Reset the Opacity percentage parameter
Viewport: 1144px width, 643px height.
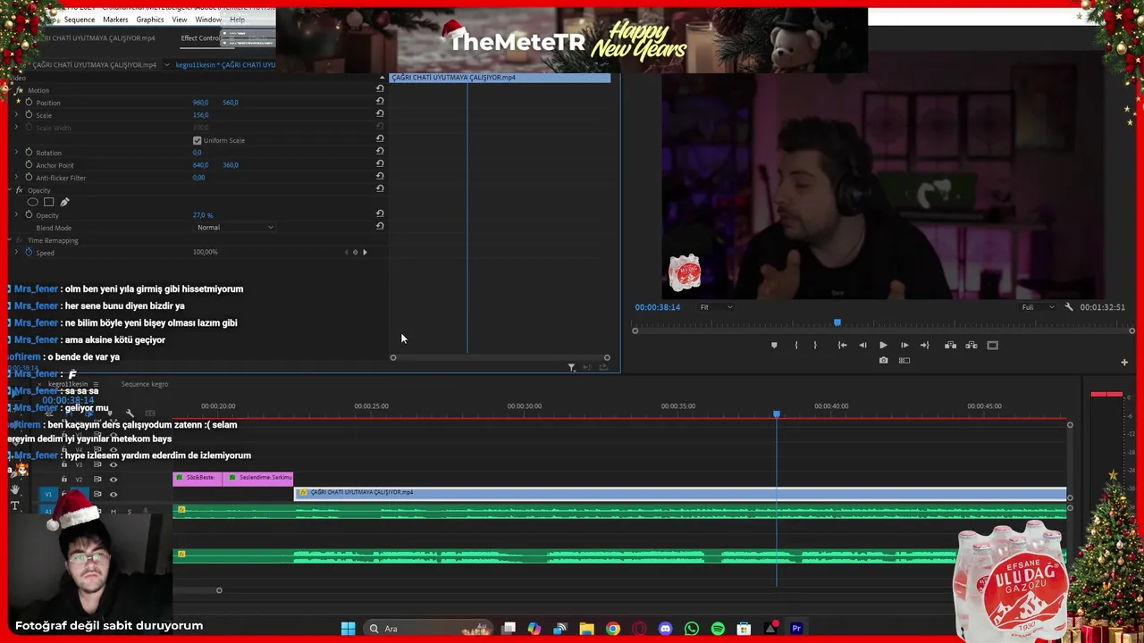[x=380, y=213]
